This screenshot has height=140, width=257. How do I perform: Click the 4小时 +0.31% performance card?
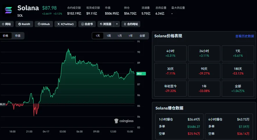(170, 54)
